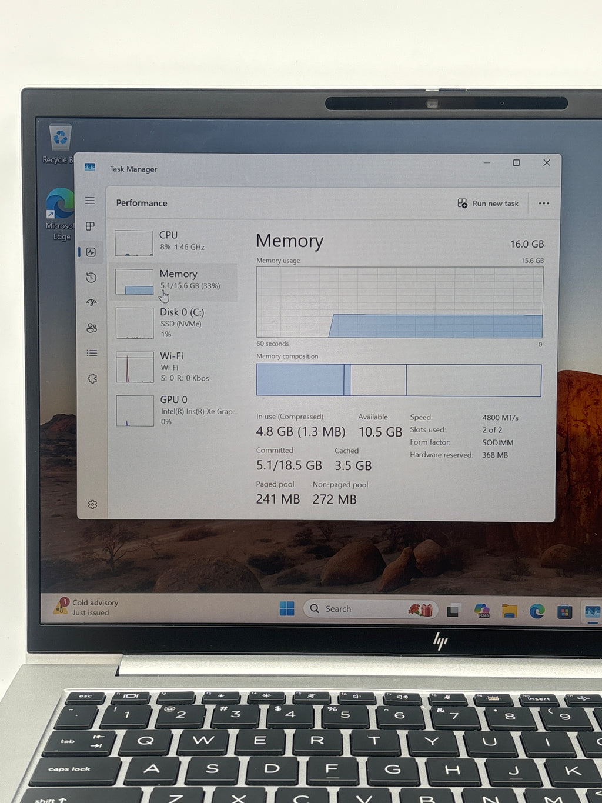Image resolution: width=602 pixels, height=803 pixels.
Task: Open the Cold advisory weather widget
Action: click(x=86, y=607)
